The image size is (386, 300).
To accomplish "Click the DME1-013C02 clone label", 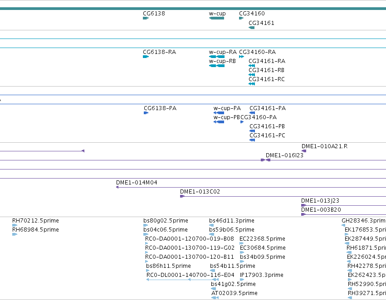I will point(200,192).
